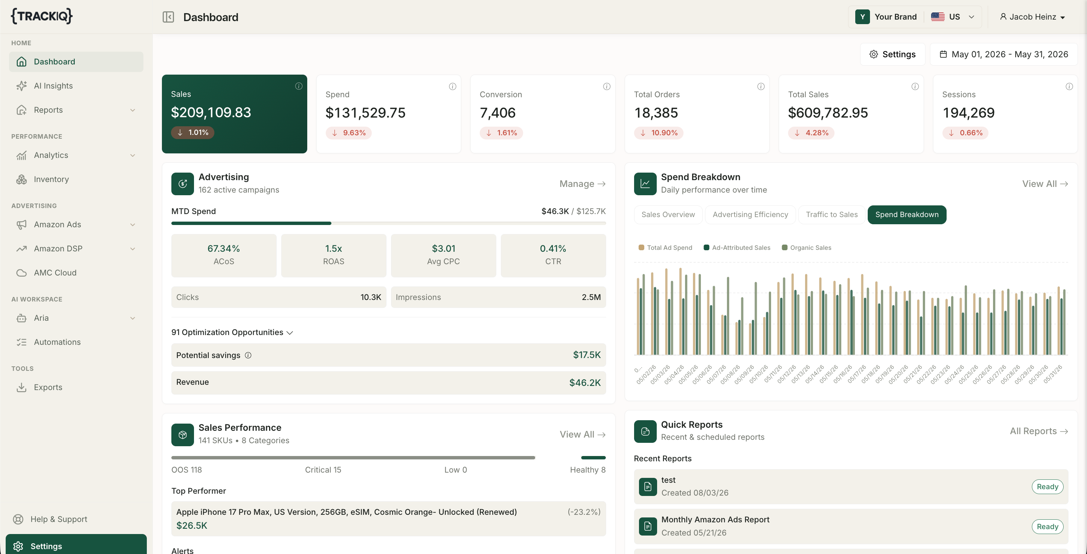This screenshot has height=554, width=1087.
Task: Open the top-right Settings button
Action: coord(893,54)
